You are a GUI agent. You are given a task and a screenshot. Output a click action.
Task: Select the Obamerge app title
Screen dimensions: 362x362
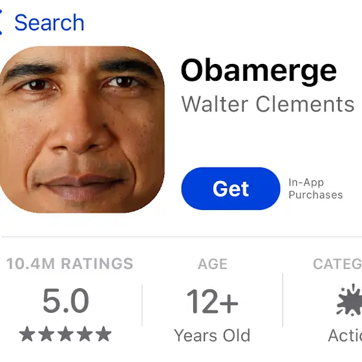[x=259, y=70]
